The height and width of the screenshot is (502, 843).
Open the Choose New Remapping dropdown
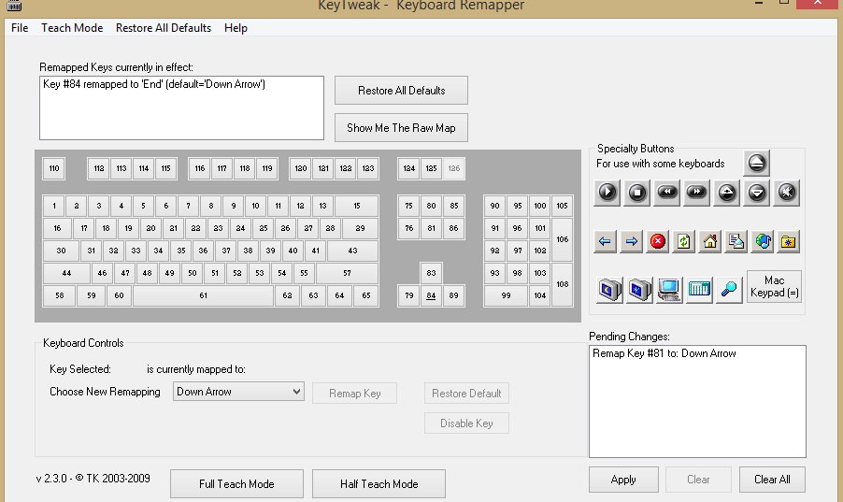pos(238,392)
